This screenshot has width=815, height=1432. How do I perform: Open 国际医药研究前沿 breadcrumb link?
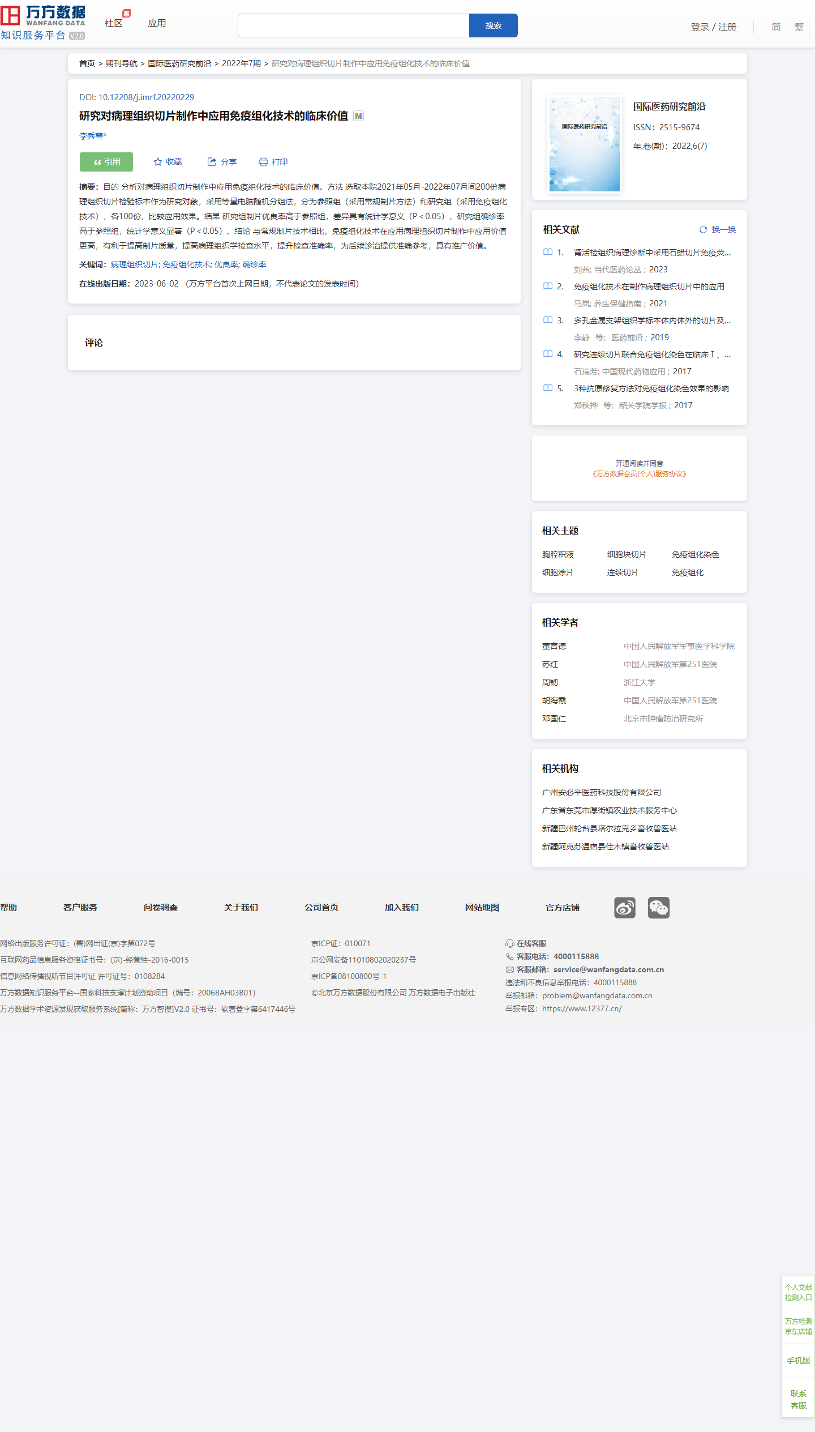(179, 63)
